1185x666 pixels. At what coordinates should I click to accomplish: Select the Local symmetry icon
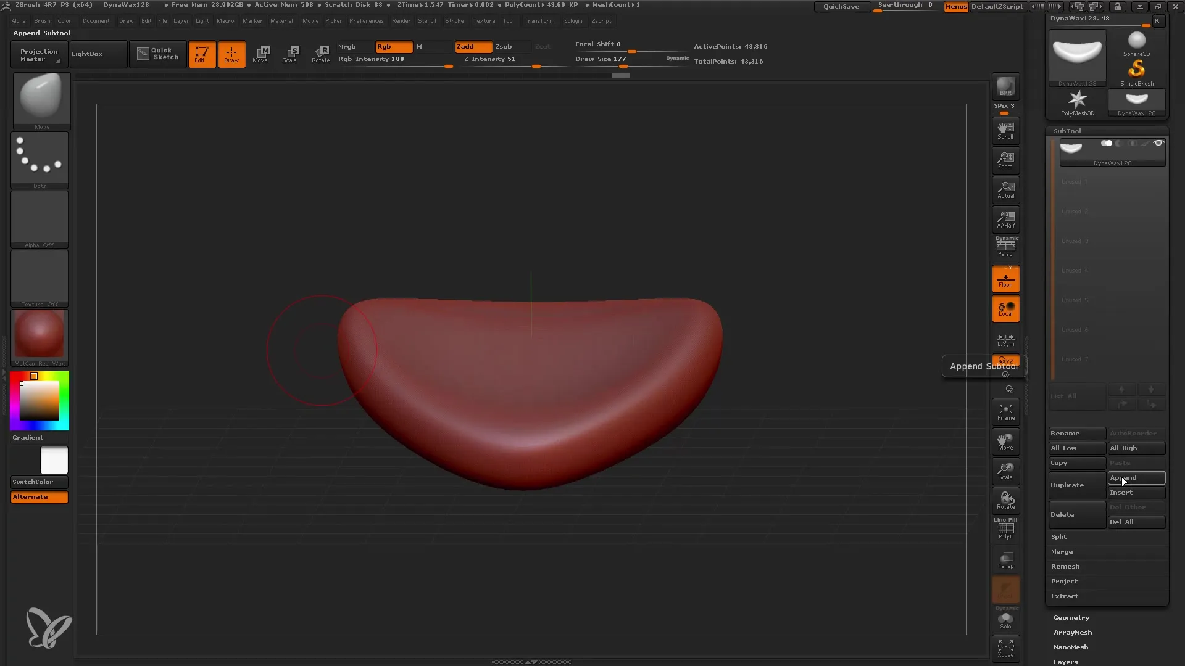1006,340
